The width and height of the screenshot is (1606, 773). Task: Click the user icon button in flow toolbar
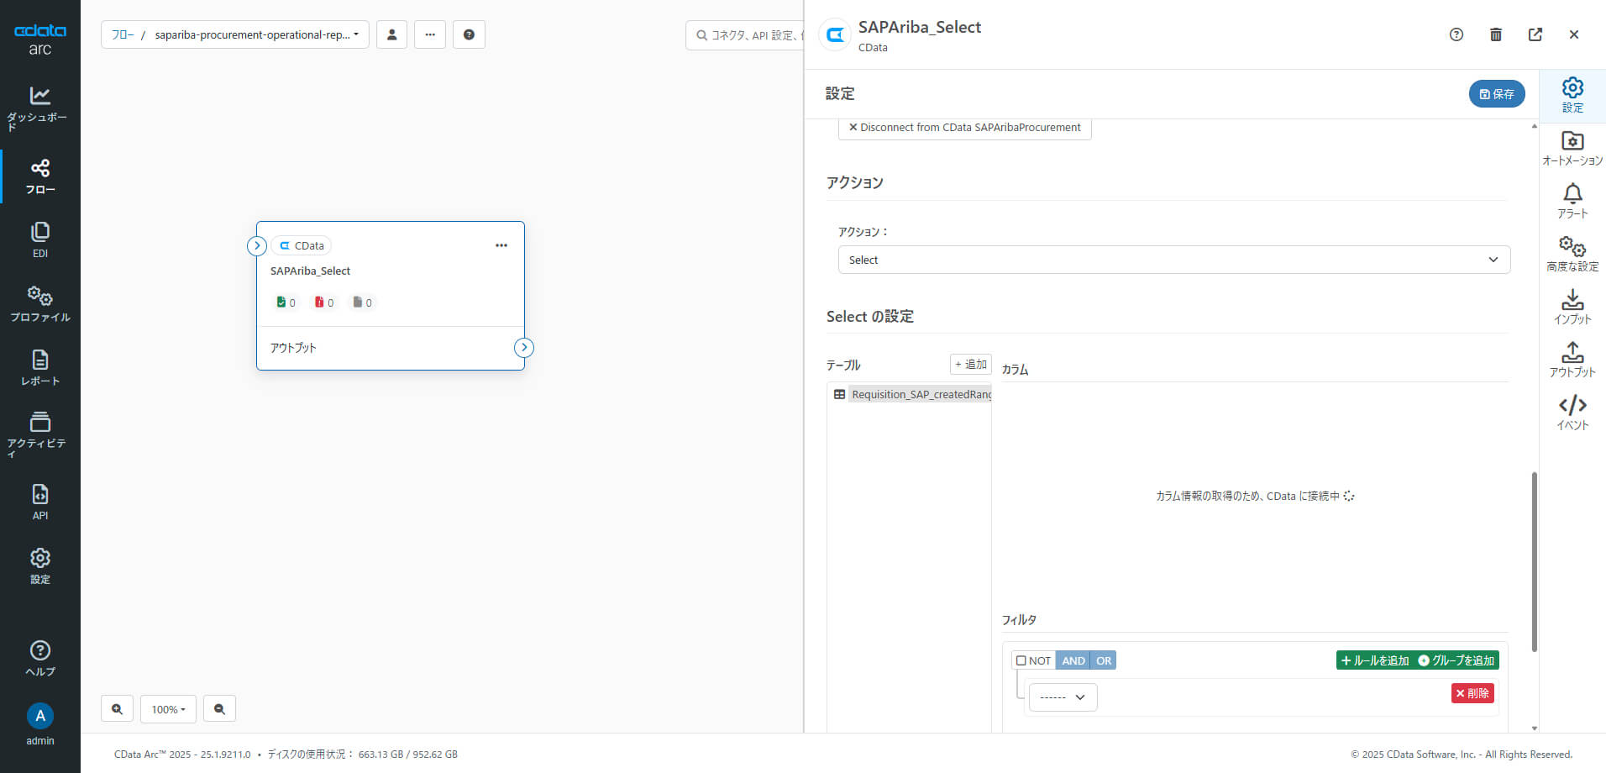pyautogui.click(x=391, y=34)
